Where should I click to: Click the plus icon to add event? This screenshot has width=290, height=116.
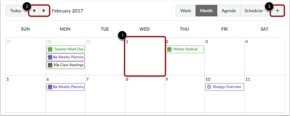coord(277,11)
